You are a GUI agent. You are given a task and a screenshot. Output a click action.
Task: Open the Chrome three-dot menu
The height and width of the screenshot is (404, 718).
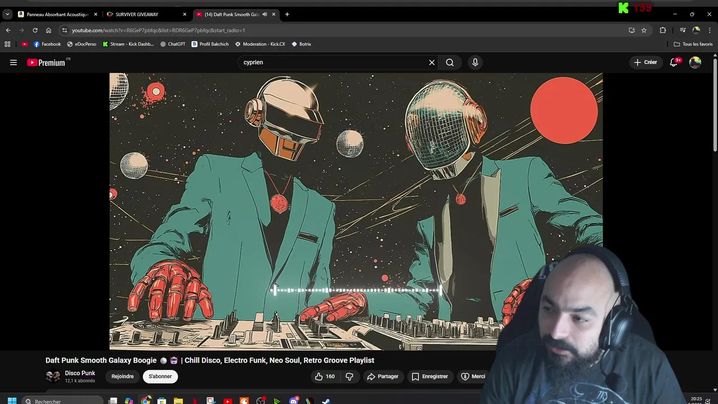point(710,30)
